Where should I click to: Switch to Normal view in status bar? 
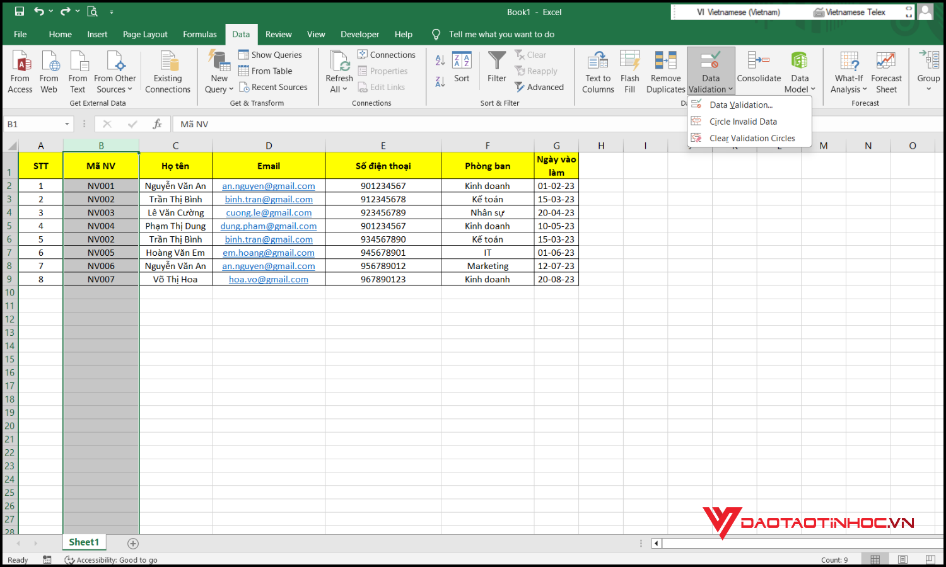pyautogui.click(x=875, y=559)
